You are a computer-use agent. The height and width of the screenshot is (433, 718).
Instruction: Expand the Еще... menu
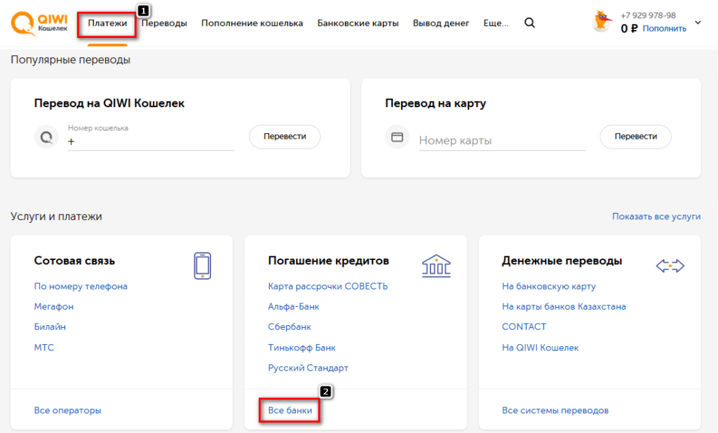click(496, 23)
